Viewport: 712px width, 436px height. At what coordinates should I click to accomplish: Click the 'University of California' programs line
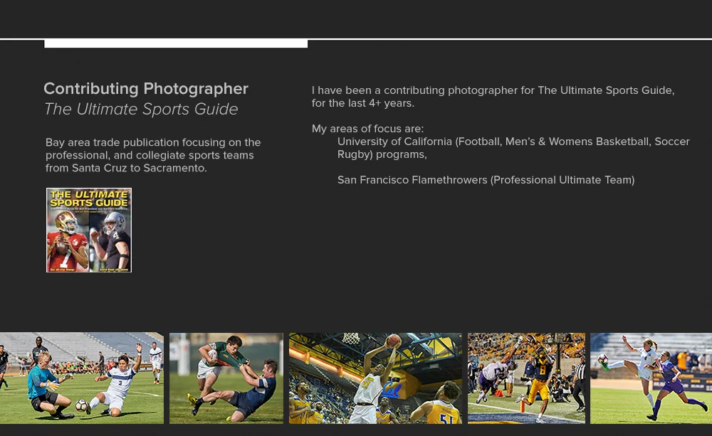[513, 142]
